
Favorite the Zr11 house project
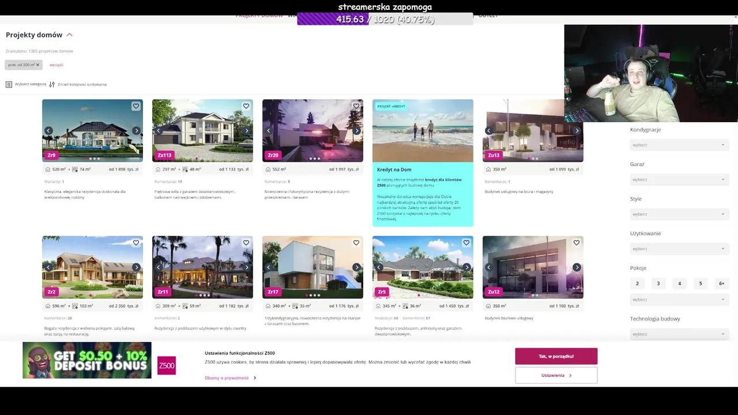click(x=246, y=243)
